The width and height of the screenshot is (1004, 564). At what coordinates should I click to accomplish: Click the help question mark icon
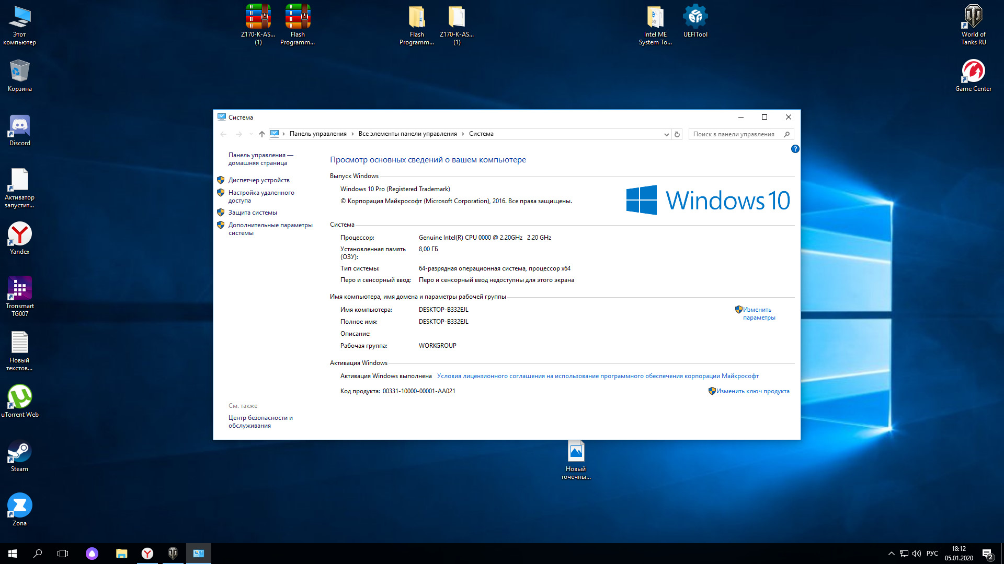click(795, 149)
